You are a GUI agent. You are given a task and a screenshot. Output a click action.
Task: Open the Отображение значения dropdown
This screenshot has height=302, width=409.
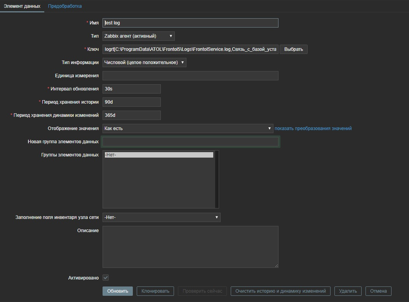click(x=188, y=128)
